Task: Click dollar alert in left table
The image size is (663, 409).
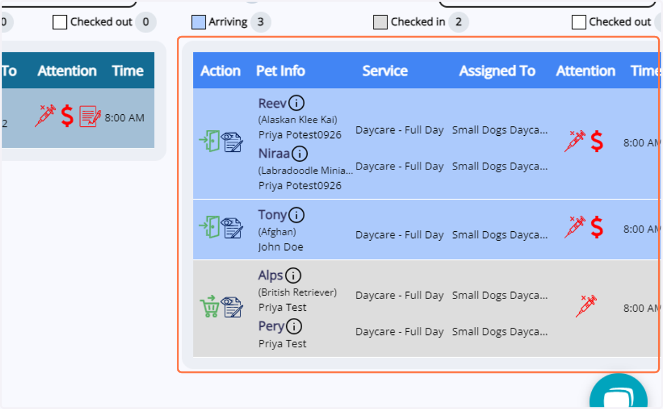Action: [67, 116]
